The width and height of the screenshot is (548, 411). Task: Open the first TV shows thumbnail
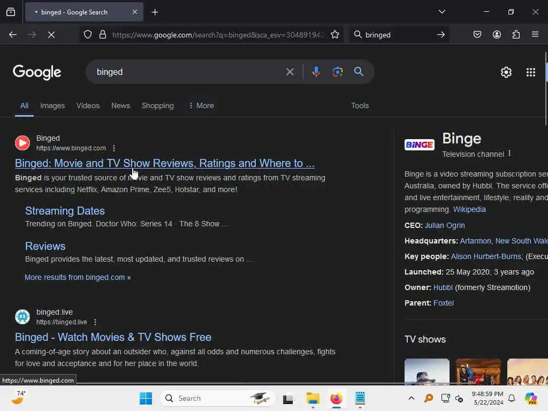point(427,371)
